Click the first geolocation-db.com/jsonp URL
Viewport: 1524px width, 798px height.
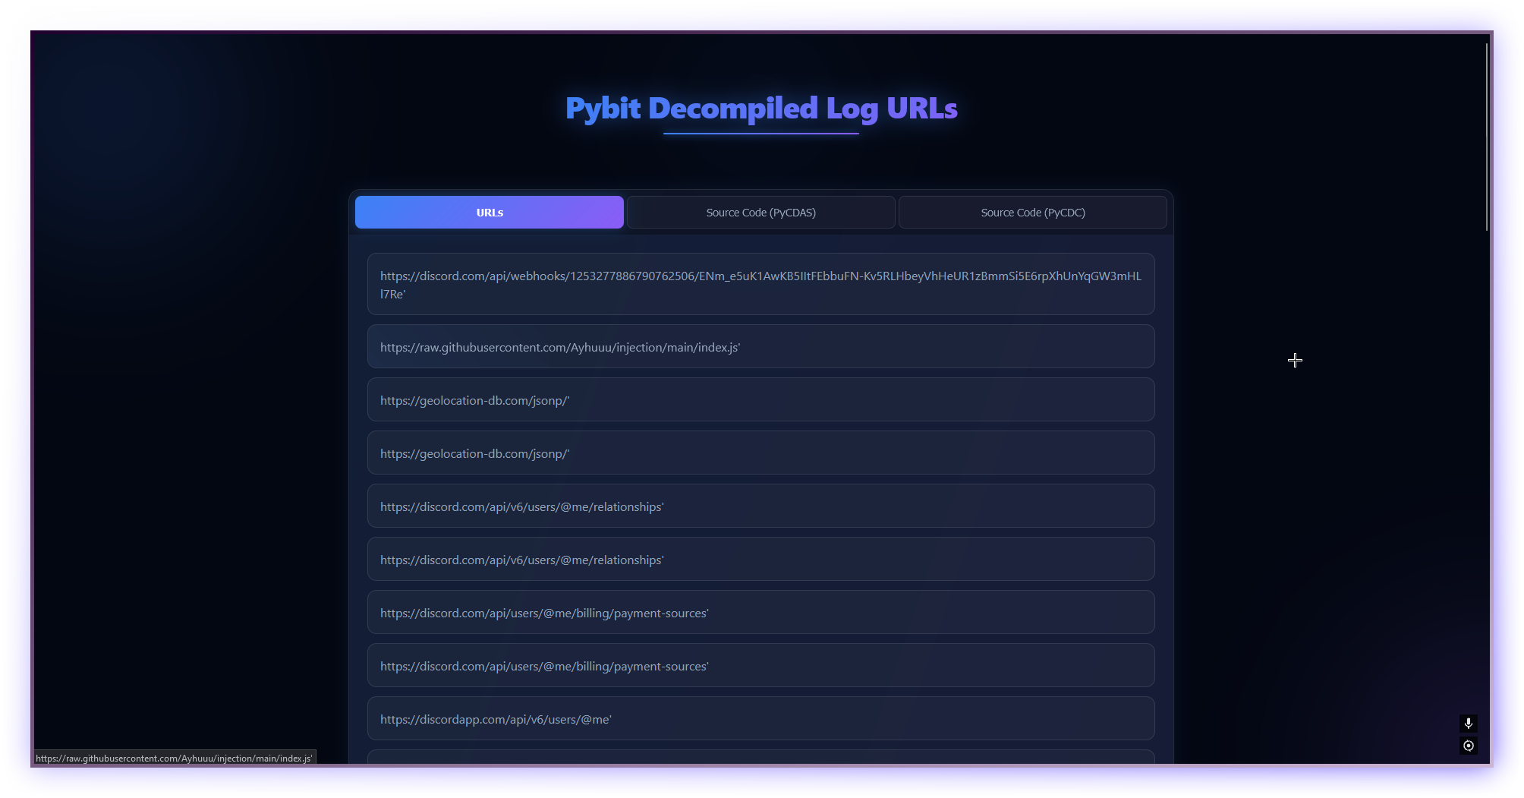click(x=761, y=400)
